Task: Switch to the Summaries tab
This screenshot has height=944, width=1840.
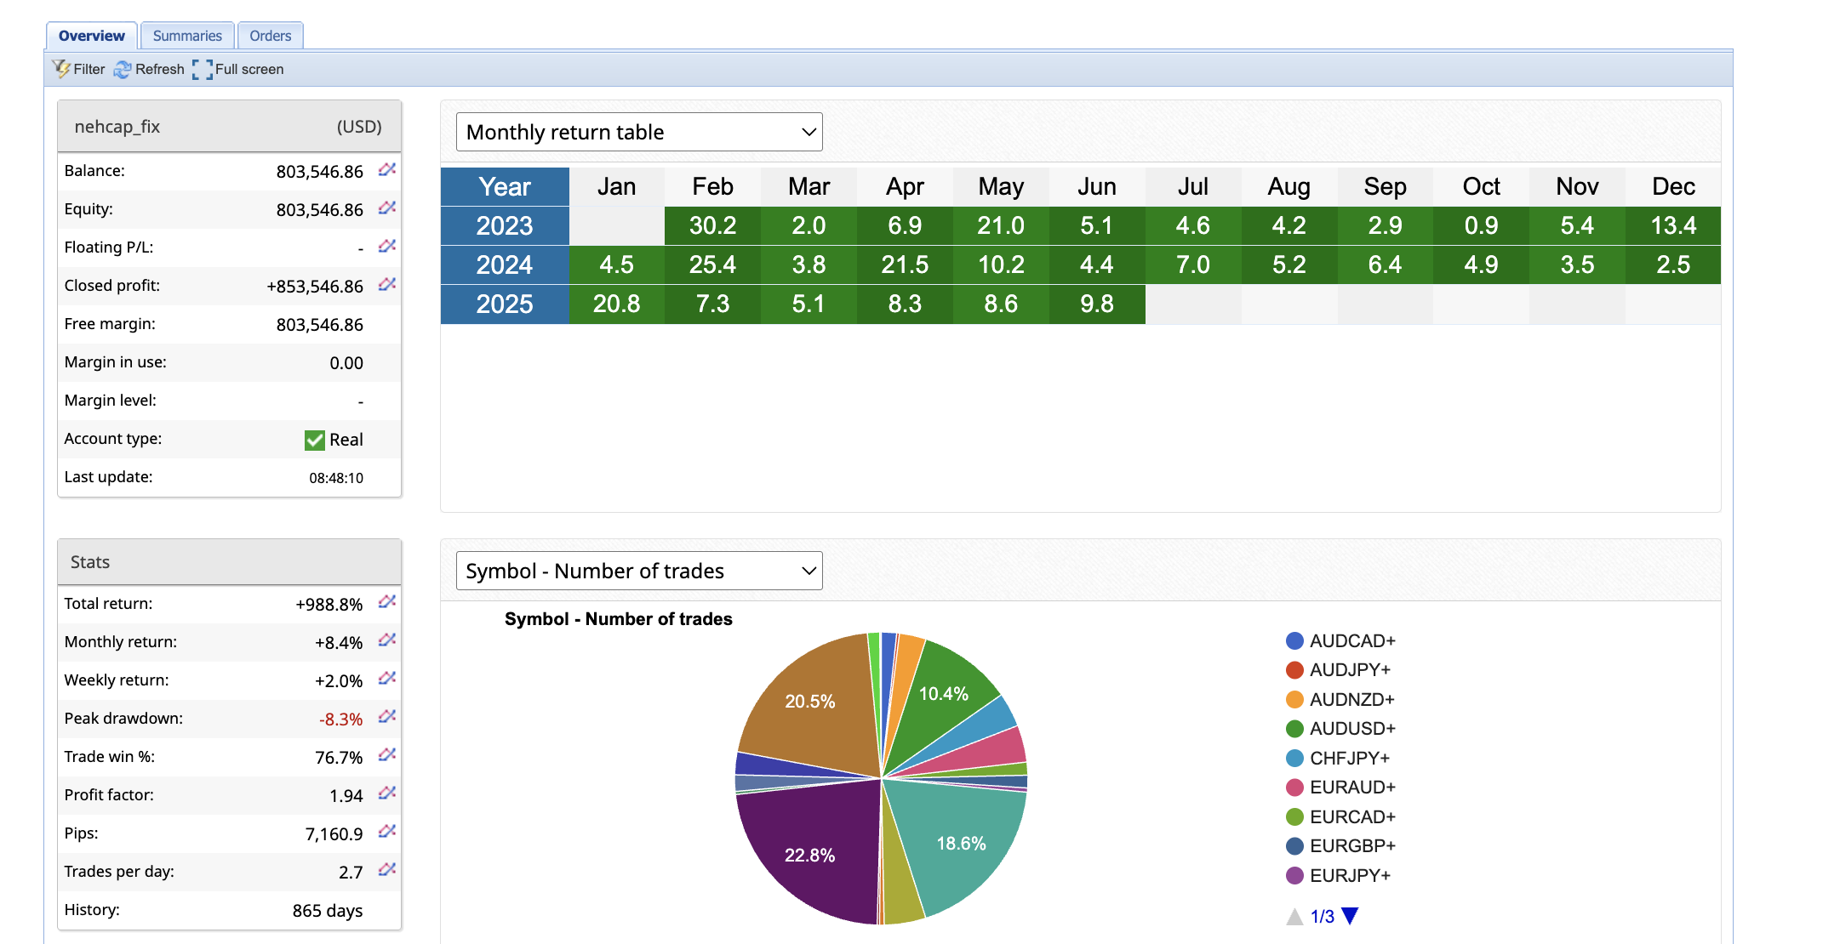Action: coord(187,36)
